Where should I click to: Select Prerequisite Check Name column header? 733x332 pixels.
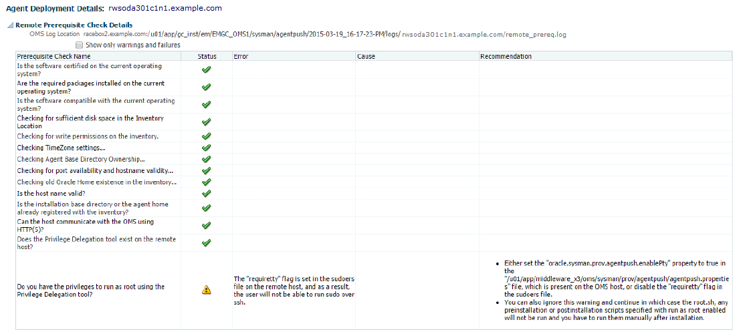click(98, 56)
